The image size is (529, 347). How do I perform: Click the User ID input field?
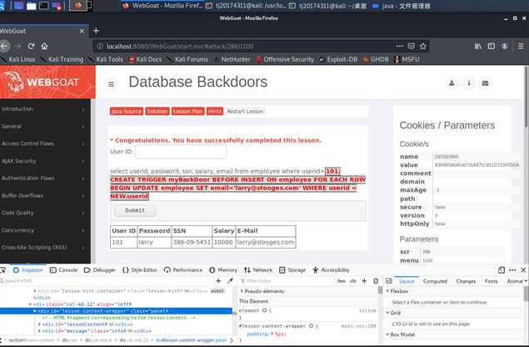click(x=181, y=152)
